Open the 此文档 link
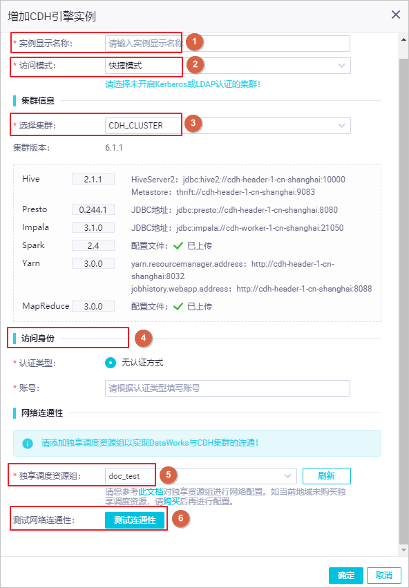The image size is (409, 588). 151,492
